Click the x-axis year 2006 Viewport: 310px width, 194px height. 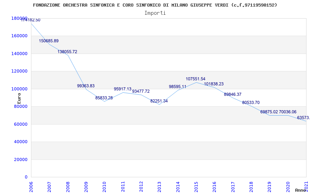(x=31, y=187)
